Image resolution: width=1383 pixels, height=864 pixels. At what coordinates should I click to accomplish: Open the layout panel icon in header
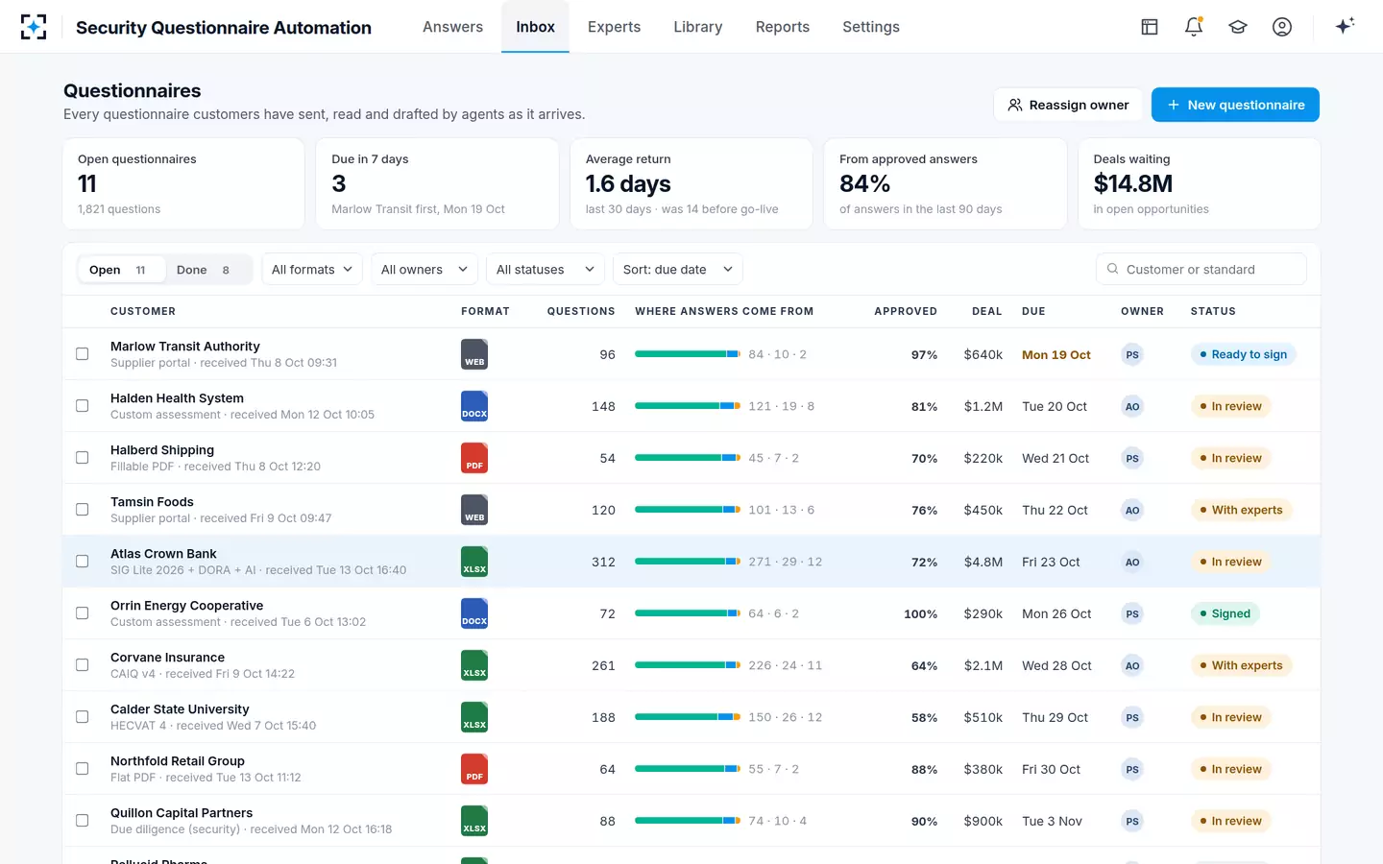1150,27
